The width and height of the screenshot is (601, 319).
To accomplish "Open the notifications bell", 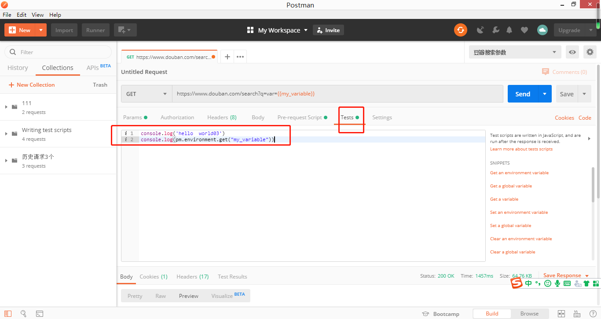I will (x=509, y=30).
